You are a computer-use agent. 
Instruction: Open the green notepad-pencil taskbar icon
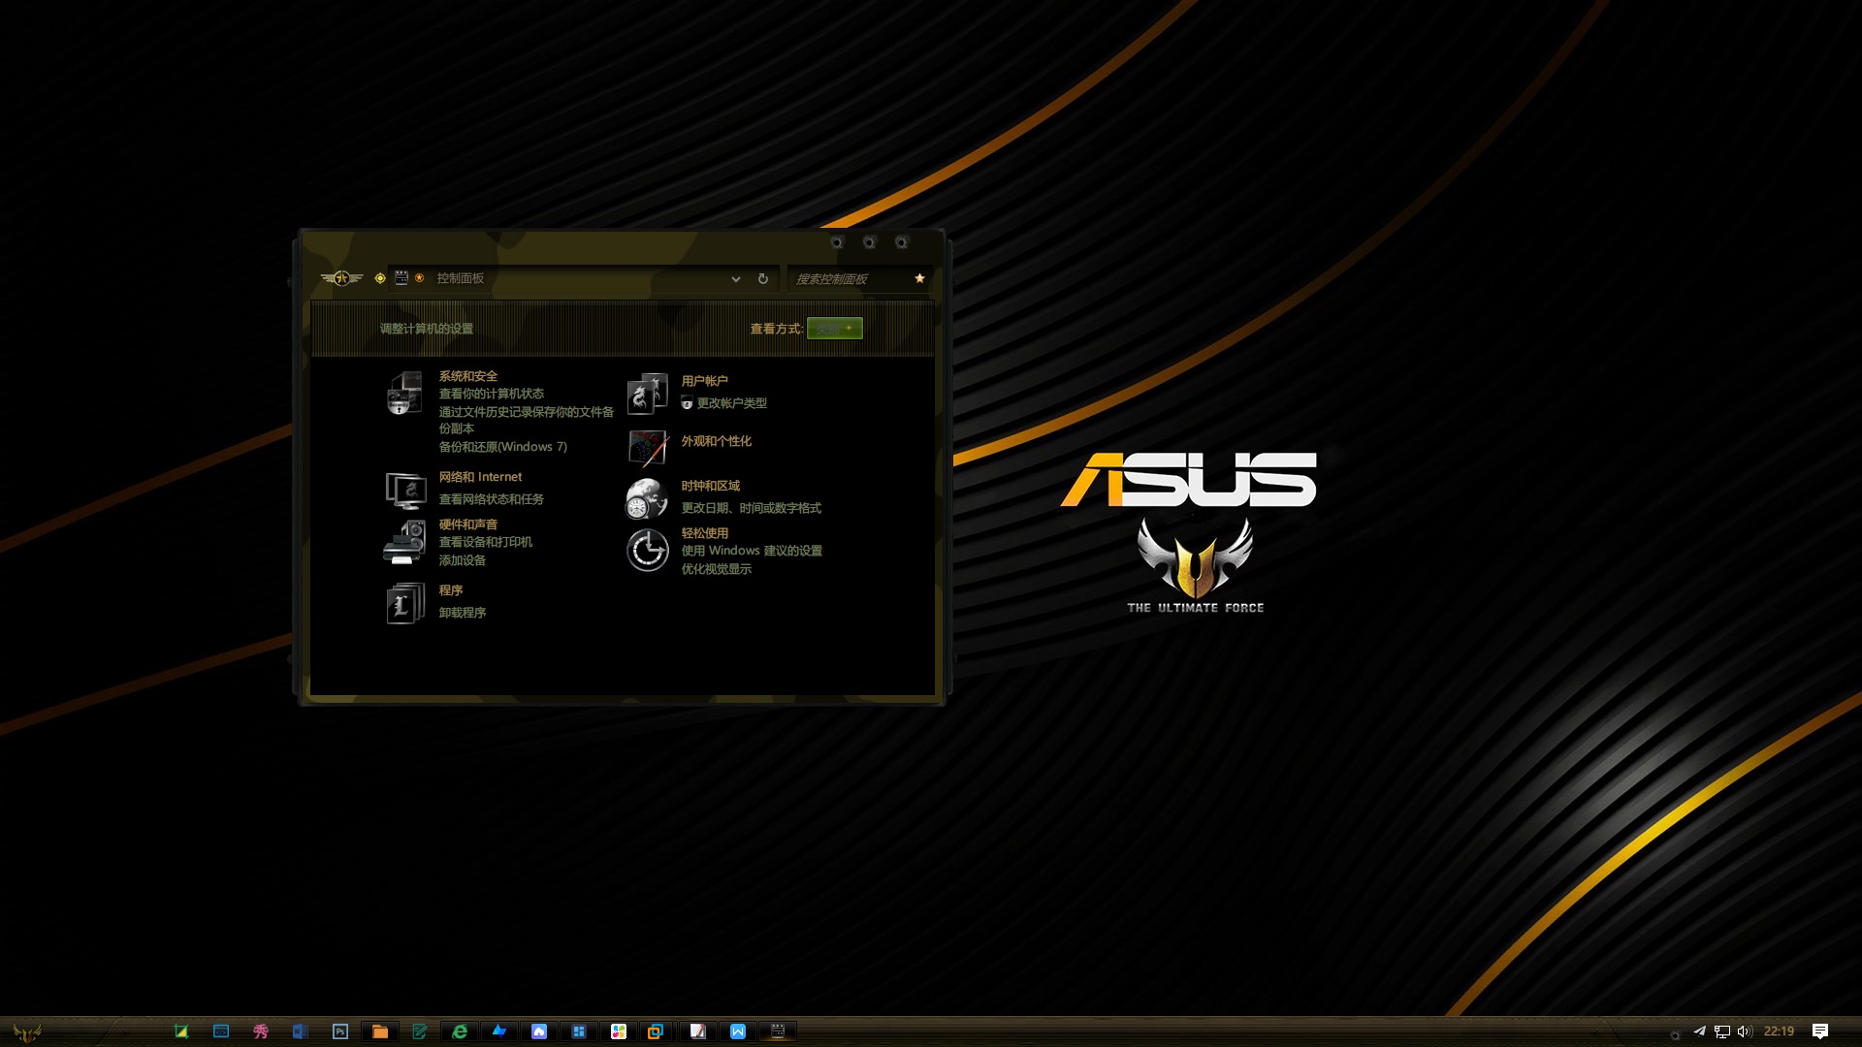[419, 1031]
